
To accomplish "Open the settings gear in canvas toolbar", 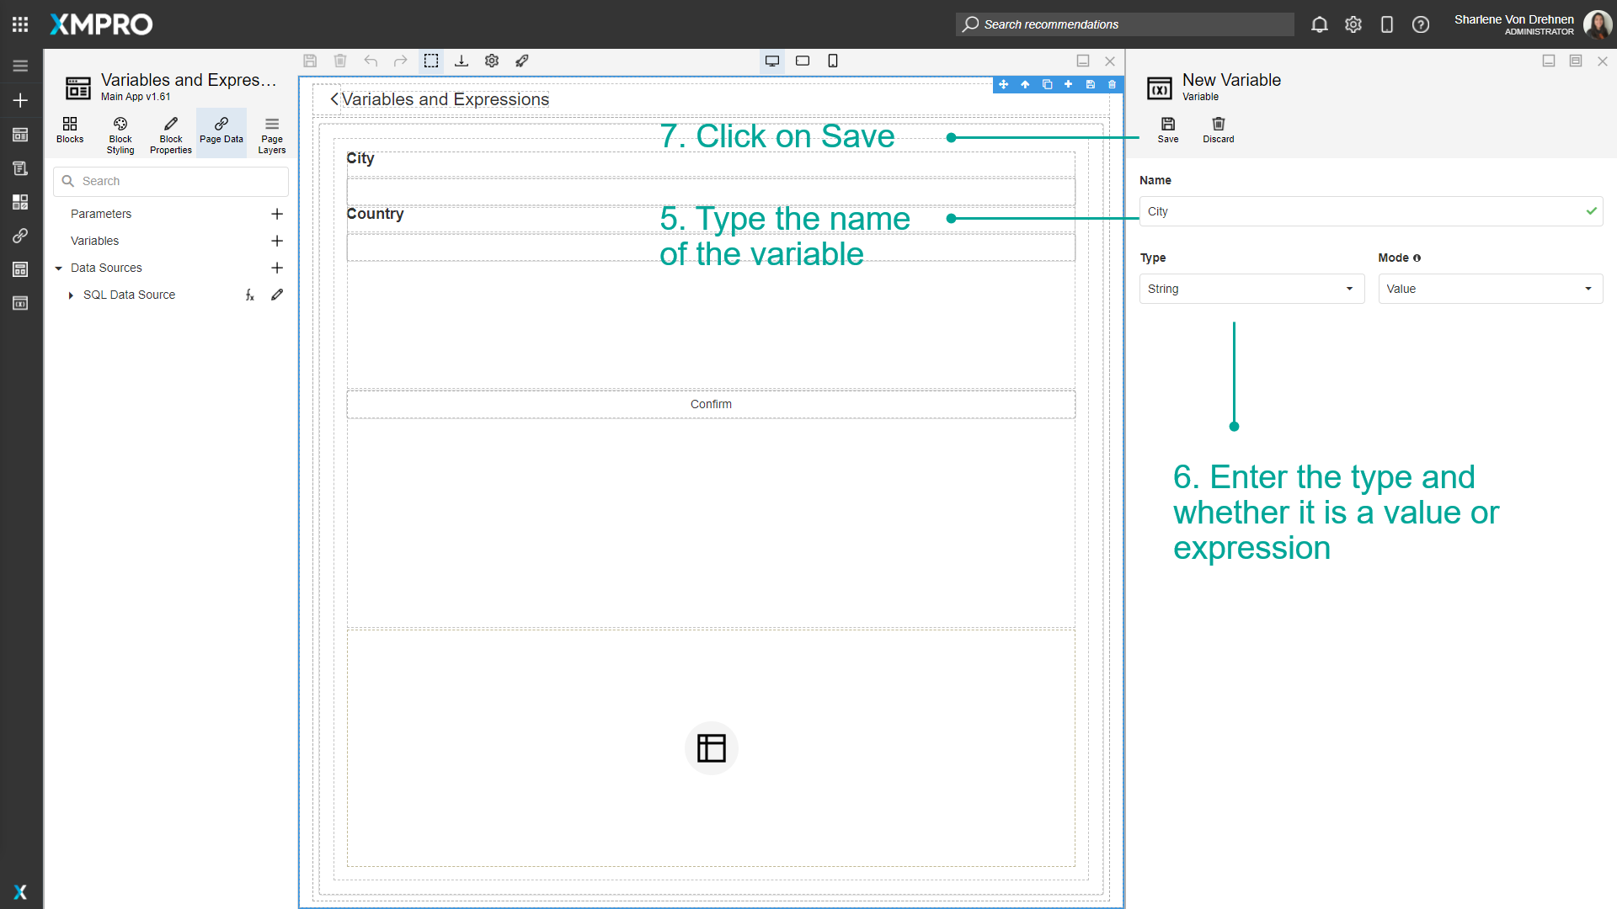I will coord(491,61).
